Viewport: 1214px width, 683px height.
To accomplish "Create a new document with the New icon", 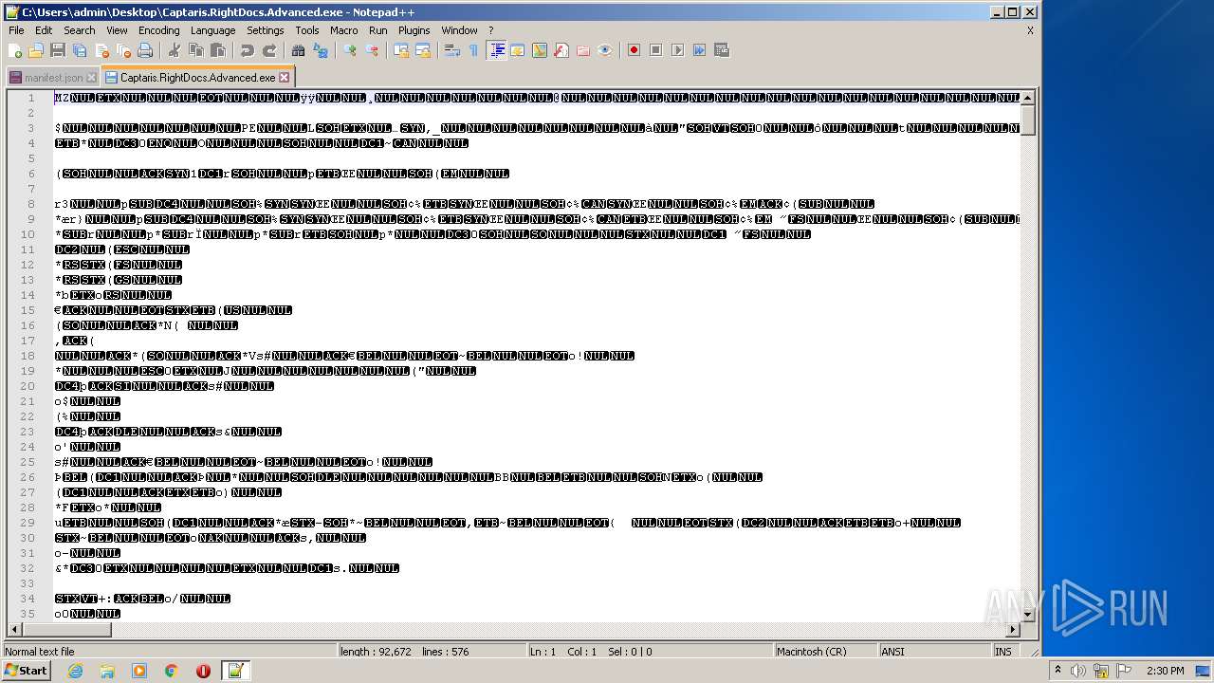I will 15,50.
